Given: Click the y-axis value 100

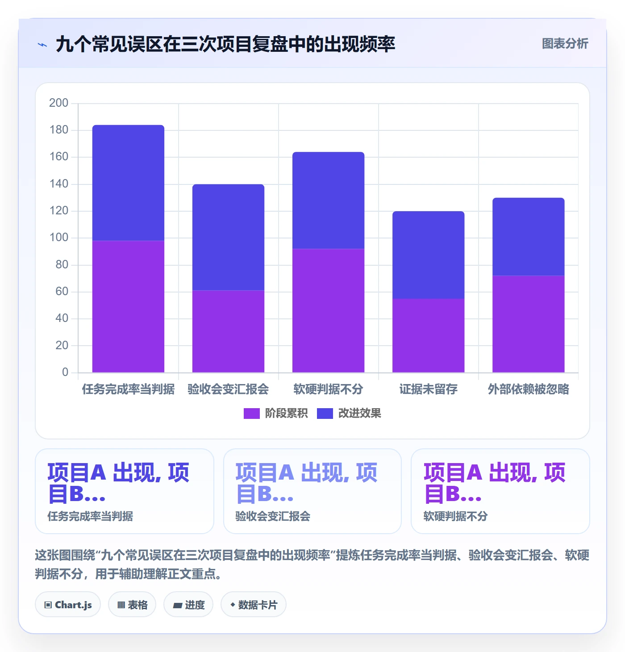Looking at the screenshot, I should point(58,238).
